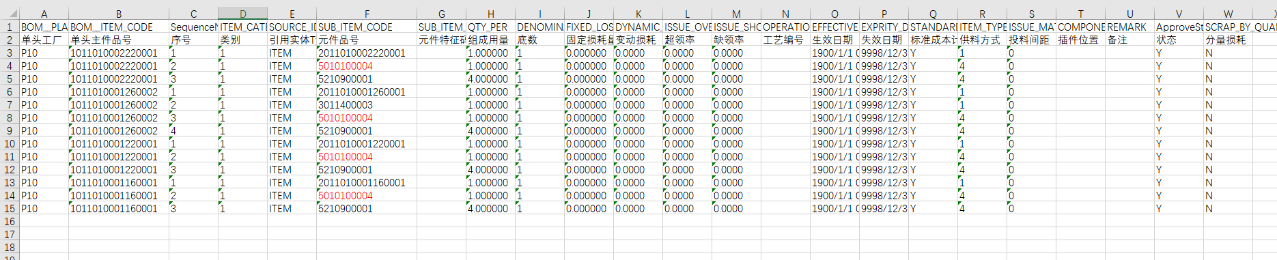Click 5210900001 in row 9

(x=367, y=130)
